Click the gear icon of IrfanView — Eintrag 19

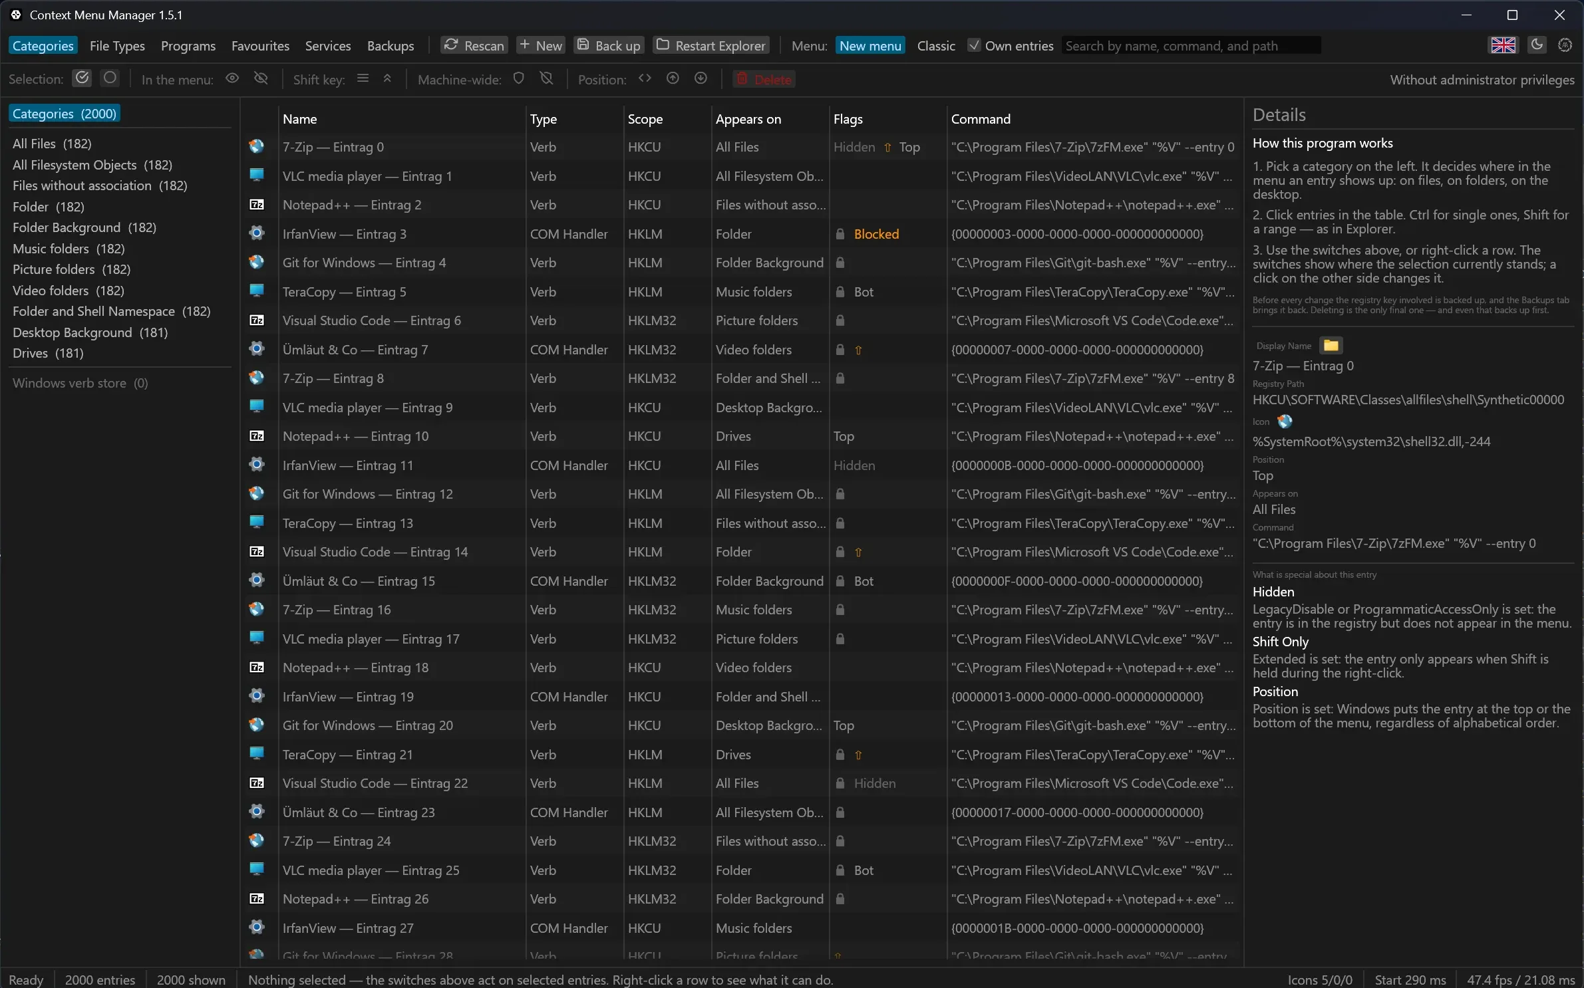click(x=257, y=696)
